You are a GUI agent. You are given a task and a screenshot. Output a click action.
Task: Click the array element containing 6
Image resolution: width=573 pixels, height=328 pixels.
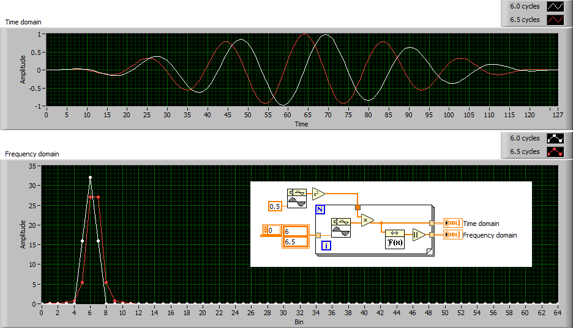tap(296, 231)
